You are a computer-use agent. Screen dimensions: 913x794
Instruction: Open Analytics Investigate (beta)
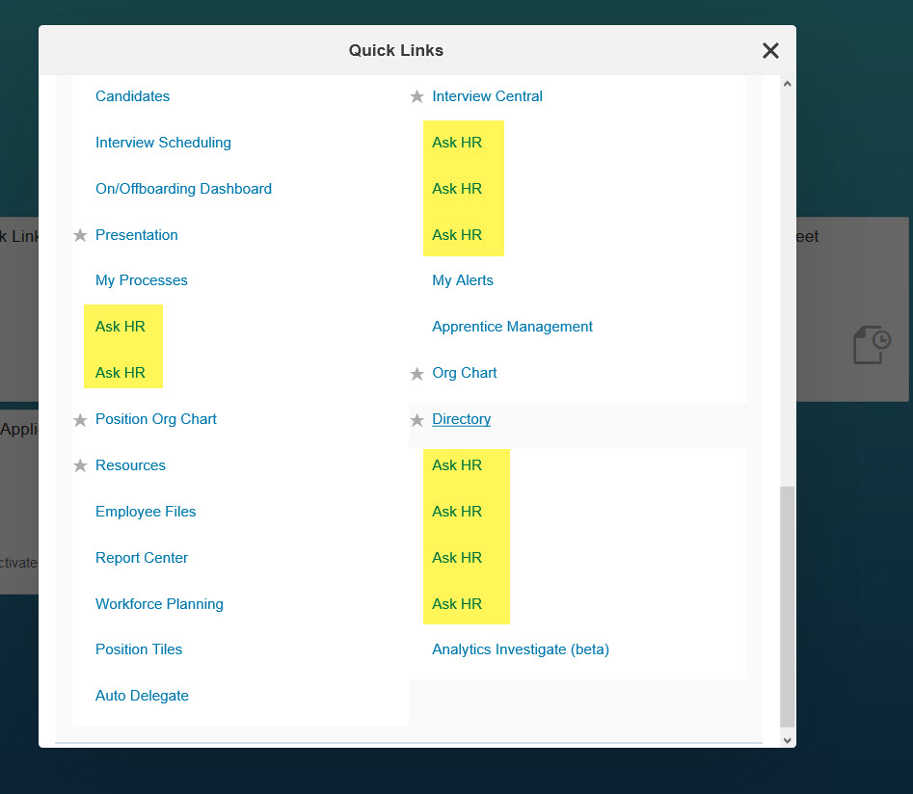pos(520,649)
